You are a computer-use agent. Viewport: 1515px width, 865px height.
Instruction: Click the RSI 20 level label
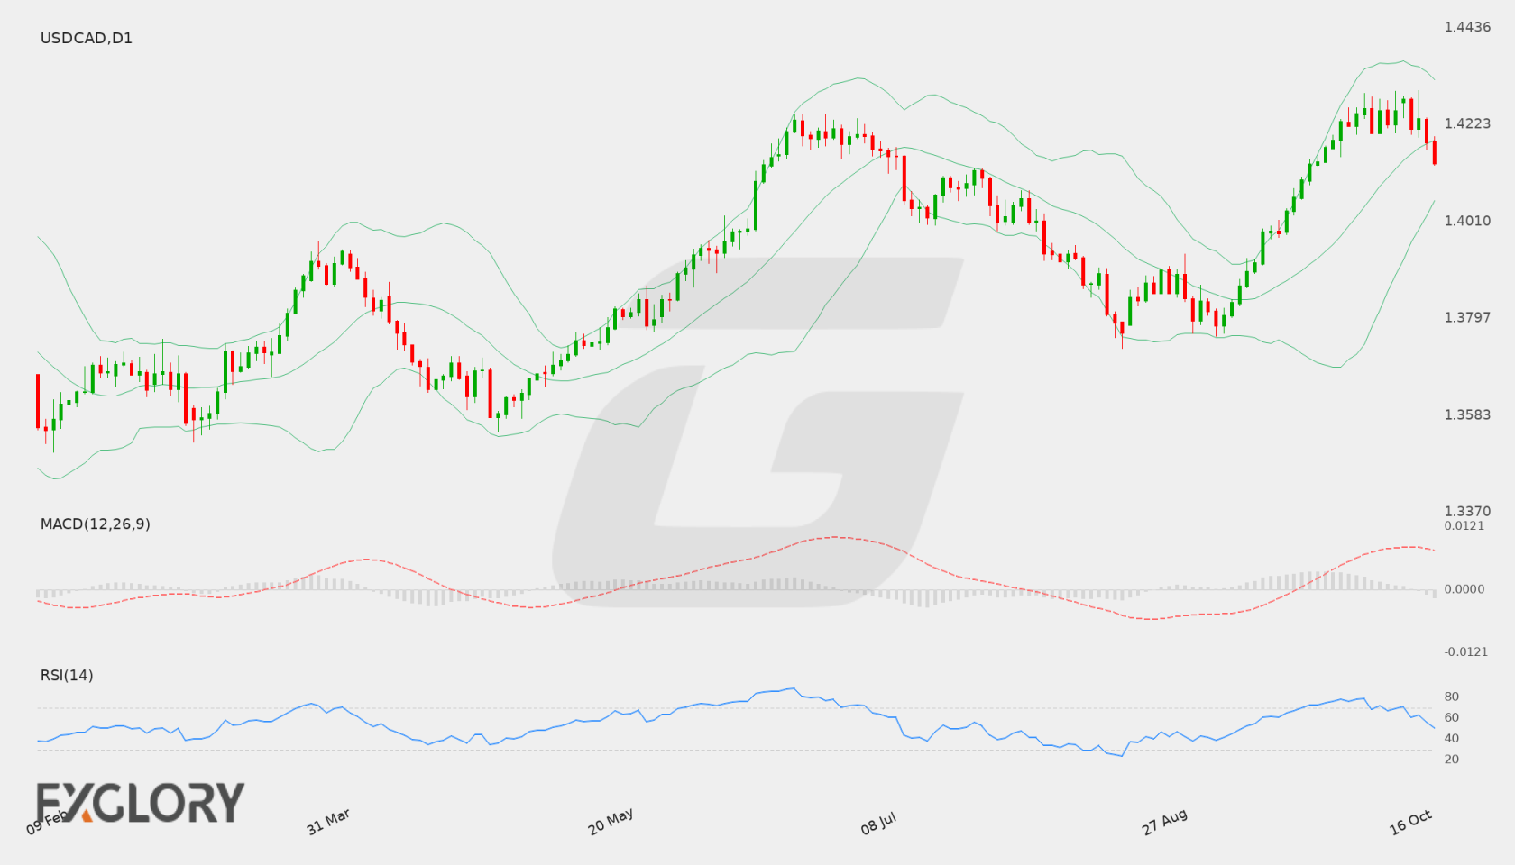[1452, 759]
